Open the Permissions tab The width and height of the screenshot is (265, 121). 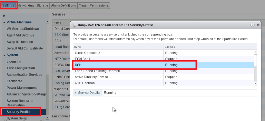click(x=99, y=5)
